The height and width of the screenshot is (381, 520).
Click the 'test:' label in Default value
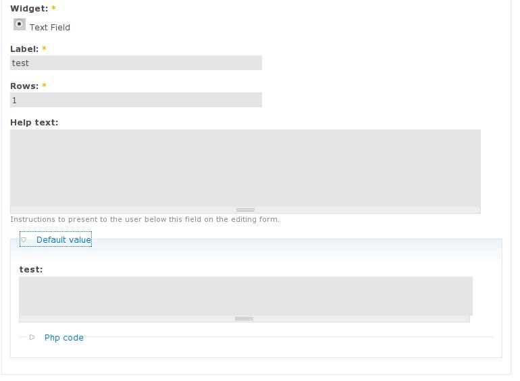click(x=31, y=270)
